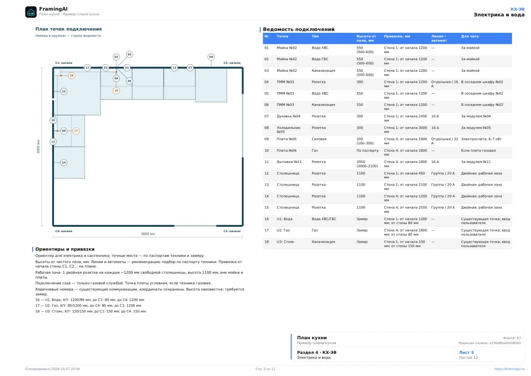Select plan marker 15 on the left wall
The width and height of the screenshot is (531, 376).
[64, 92]
